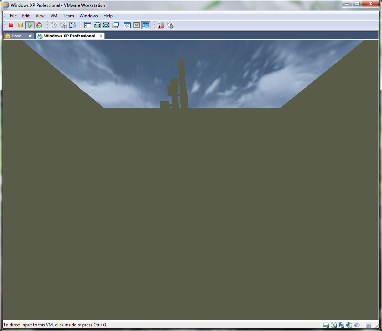Screen dimensions: 382x331
Task: Close the Home tab
Action: (x=30, y=36)
